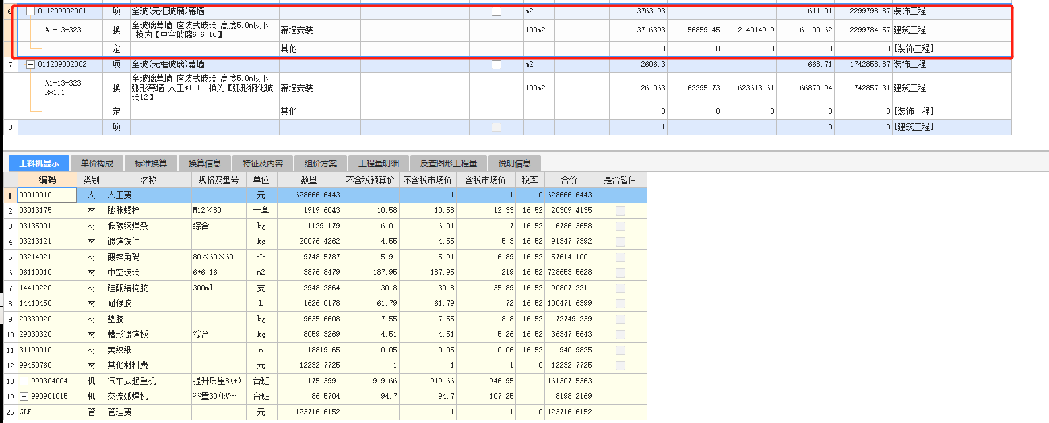Screen dimensions: 1049x423
Task: Click quantity cell 3876.8479
Action: [309, 273]
